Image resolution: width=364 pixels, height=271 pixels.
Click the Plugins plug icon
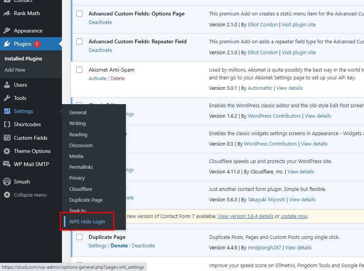tap(7, 44)
